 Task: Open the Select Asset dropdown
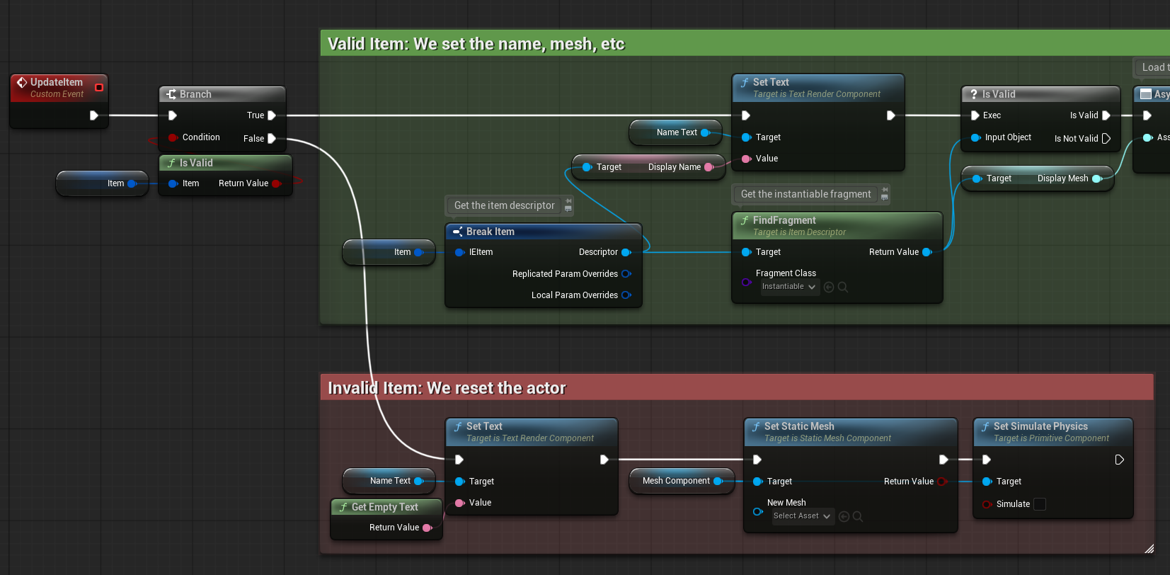point(802,516)
